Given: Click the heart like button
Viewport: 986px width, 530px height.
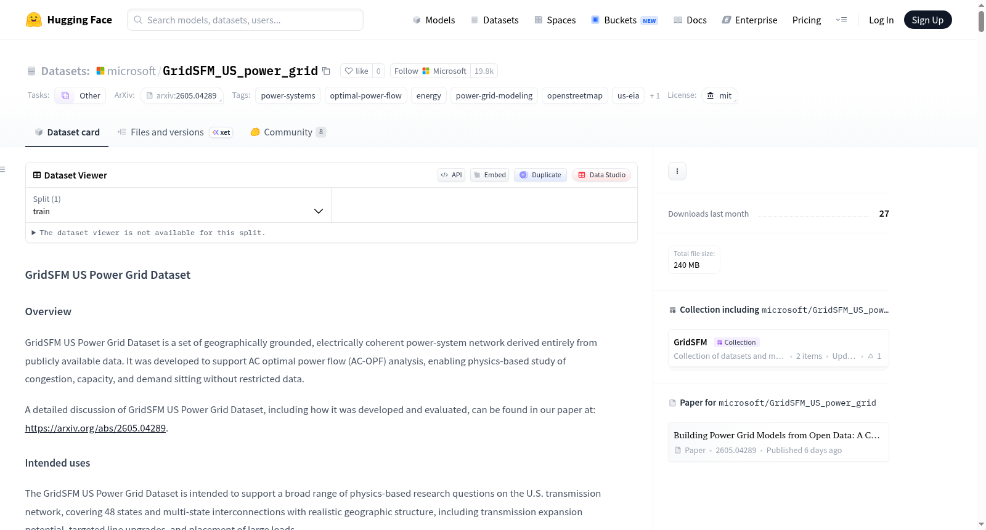Looking at the screenshot, I should (x=356, y=71).
